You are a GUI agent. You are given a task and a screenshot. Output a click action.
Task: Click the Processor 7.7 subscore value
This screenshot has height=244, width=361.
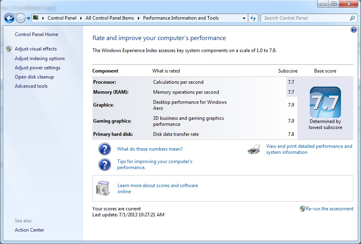coord(291,82)
